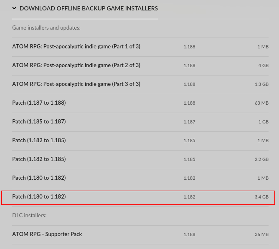Download ATOM RPG installer Part 3 of 3
This screenshot has width=279, height=249.
pos(140,84)
